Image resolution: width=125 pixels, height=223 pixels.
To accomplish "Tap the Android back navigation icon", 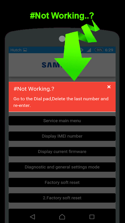I will (32, 217).
